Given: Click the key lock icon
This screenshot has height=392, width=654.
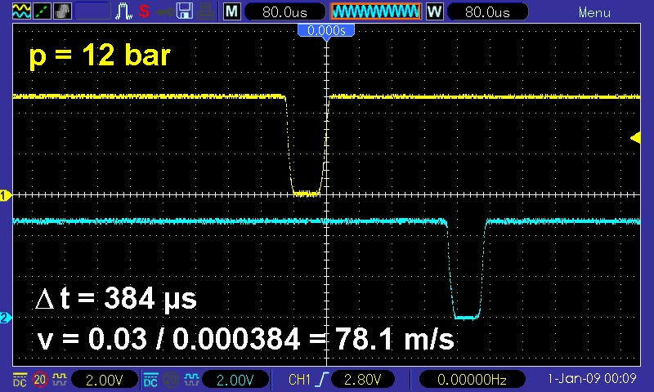Looking at the screenshot, I should 164,12.
